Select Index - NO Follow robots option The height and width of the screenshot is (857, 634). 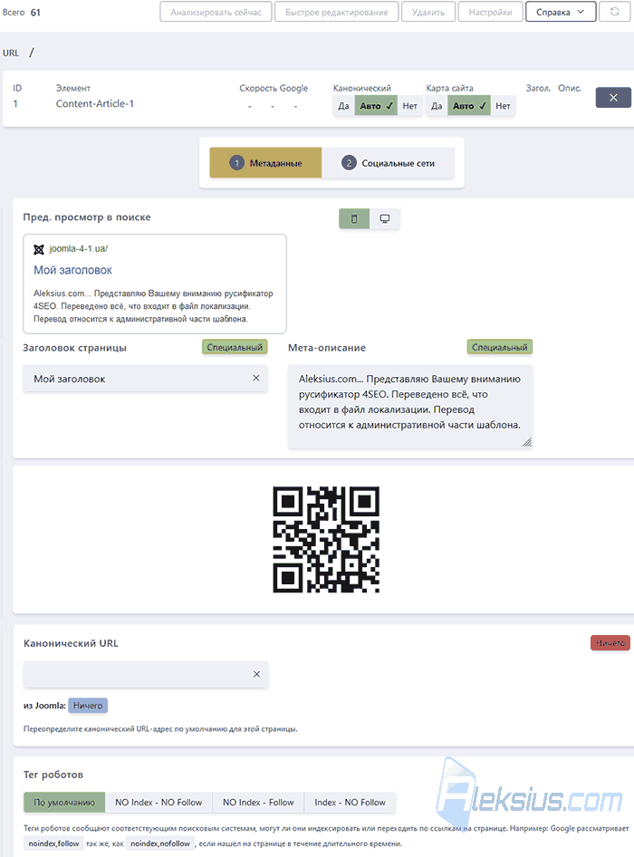(x=350, y=803)
